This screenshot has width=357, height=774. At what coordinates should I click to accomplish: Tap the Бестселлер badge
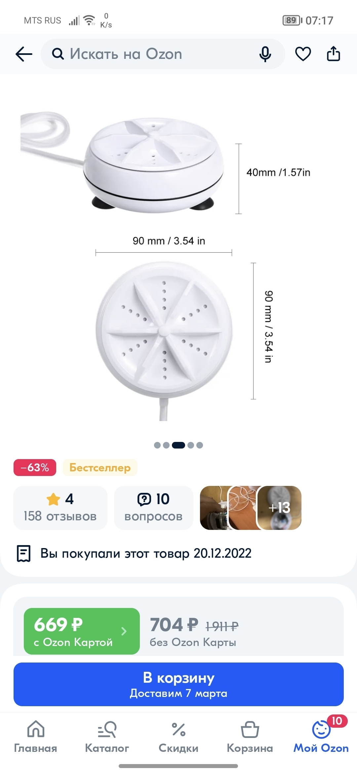point(100,467)
